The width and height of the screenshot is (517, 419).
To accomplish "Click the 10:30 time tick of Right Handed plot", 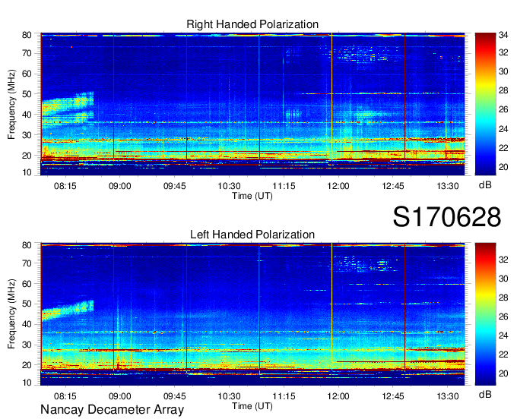I will point(229,186).
